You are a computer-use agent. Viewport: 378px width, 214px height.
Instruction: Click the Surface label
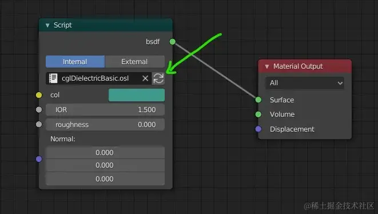[x=282, y=100]
